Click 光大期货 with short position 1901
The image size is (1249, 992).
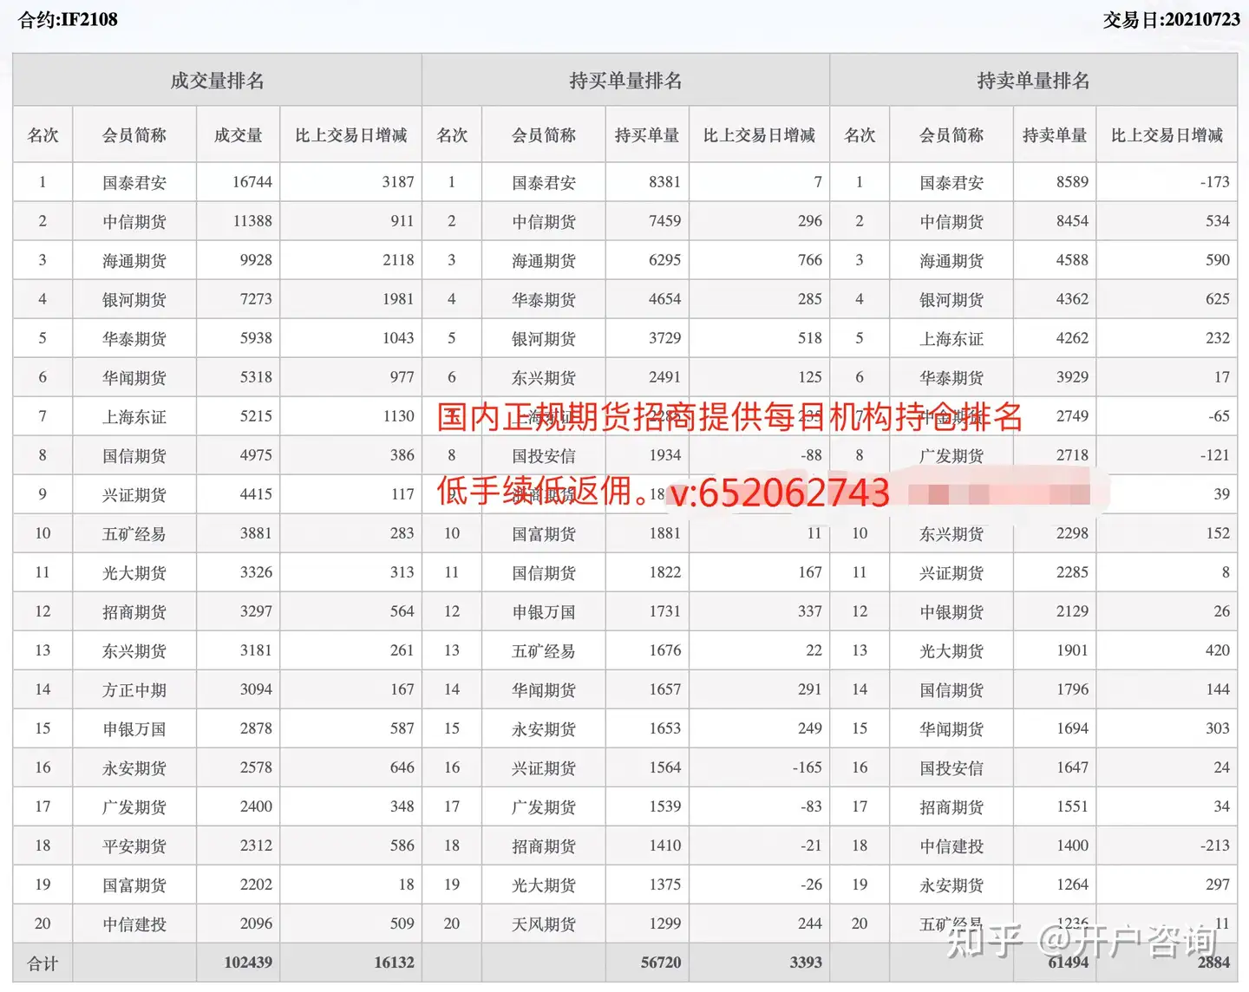951,651
